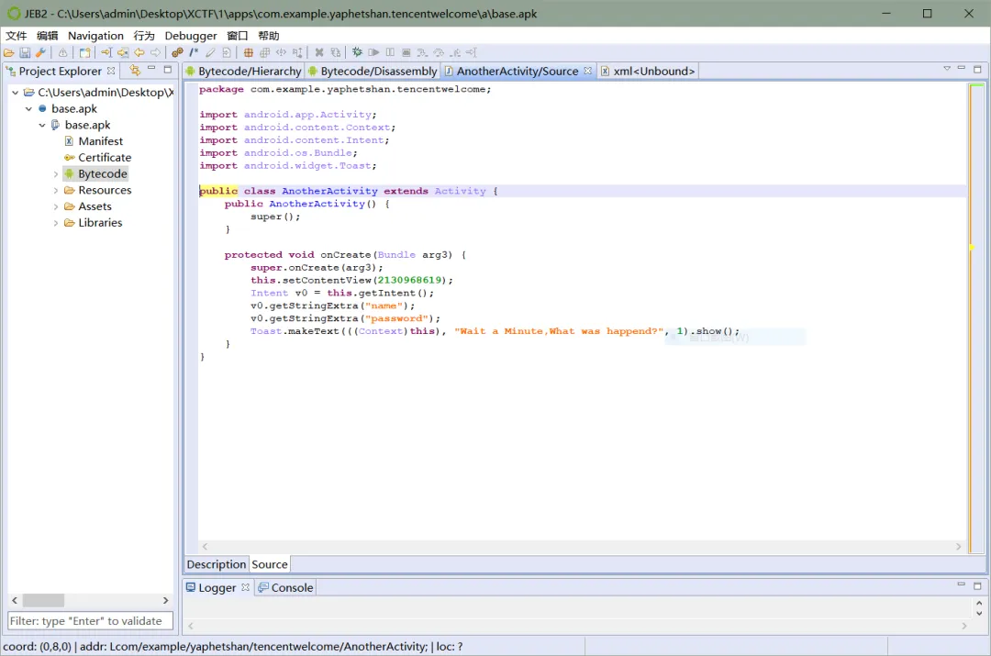Viewport: 991px width, 656px height.
Task: Select the Description tab below the code
Action: [x=217, y=564]
